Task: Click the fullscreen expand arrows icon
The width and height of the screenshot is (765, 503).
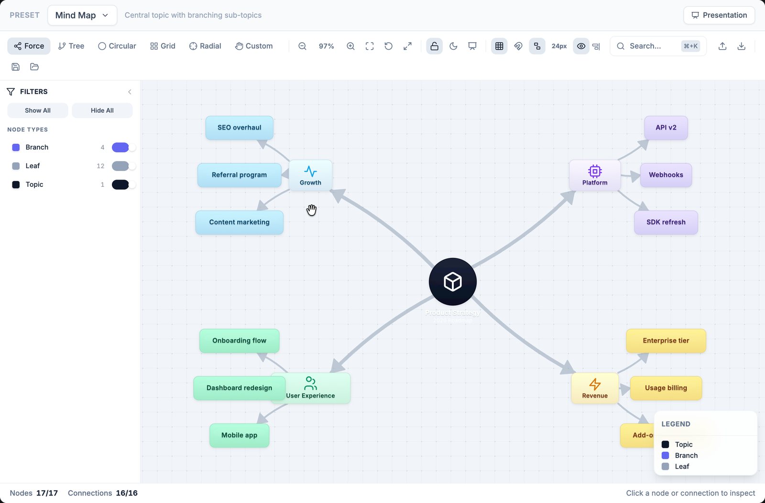Action: 407,46
